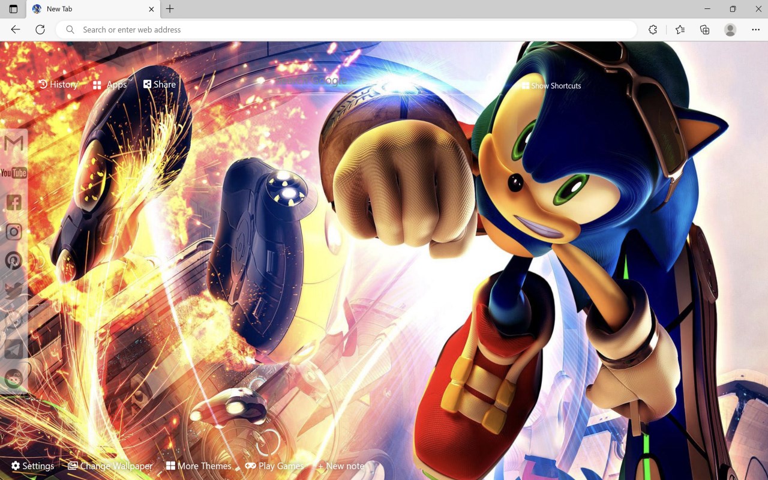The height and width of the screenshot is (480, 768).
Task: Close the New Tab tab
Action: pyautogui.click(x=151, y=9)
